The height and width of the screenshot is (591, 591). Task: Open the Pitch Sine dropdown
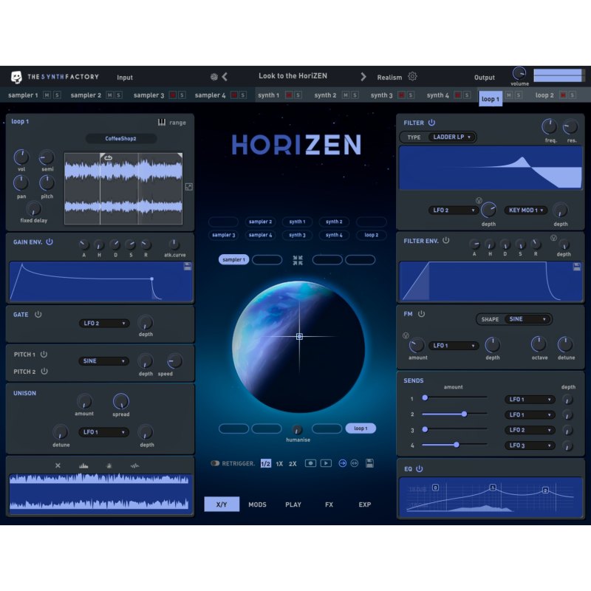(103, 361)
